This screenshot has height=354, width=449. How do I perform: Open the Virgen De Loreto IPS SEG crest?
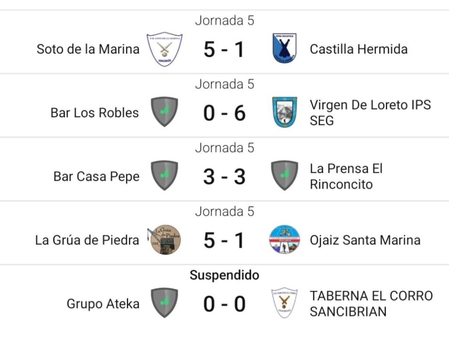284,112
